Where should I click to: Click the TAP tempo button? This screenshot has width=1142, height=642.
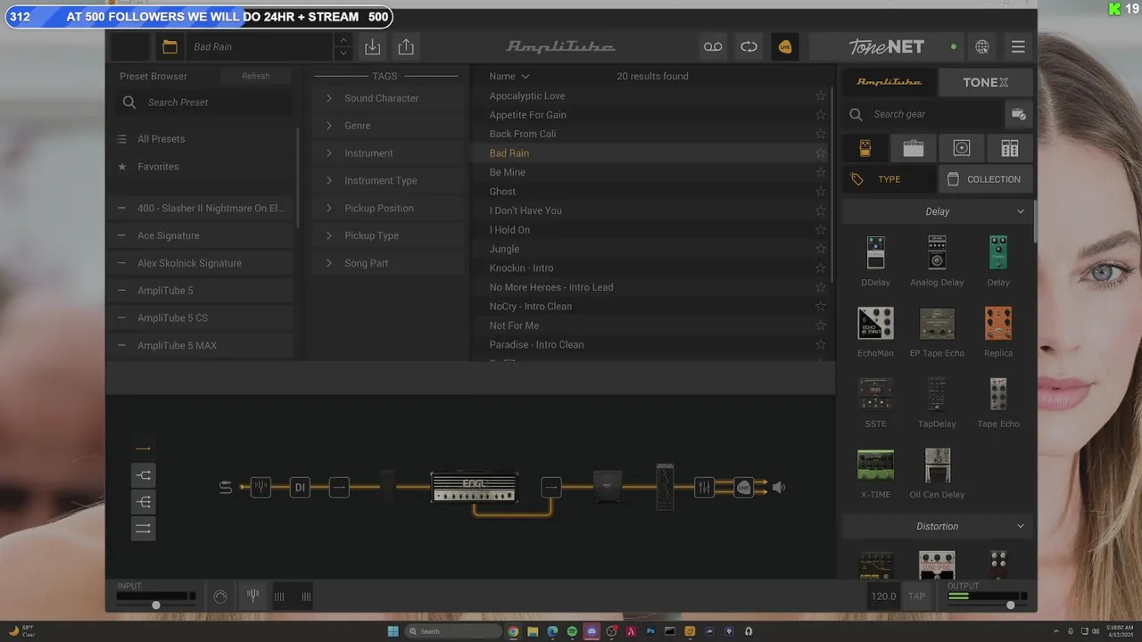916,596
